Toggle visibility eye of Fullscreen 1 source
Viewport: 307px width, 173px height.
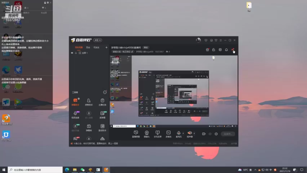click(x=72, y=53)
